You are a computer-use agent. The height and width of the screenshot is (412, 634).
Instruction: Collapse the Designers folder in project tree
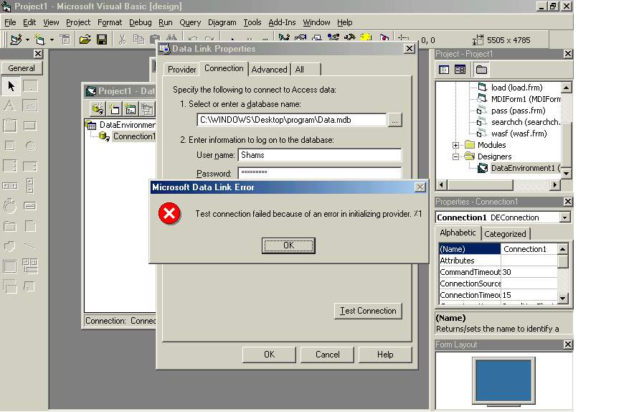tap(455, 156)
